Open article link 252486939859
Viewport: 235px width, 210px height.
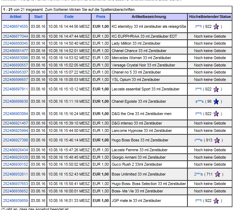(x=16, y=201)
